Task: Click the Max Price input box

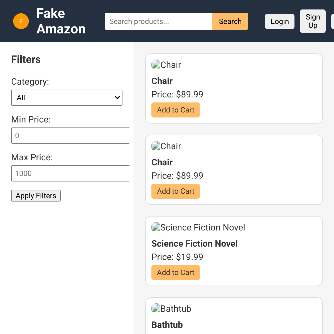Action: point(71,173)
